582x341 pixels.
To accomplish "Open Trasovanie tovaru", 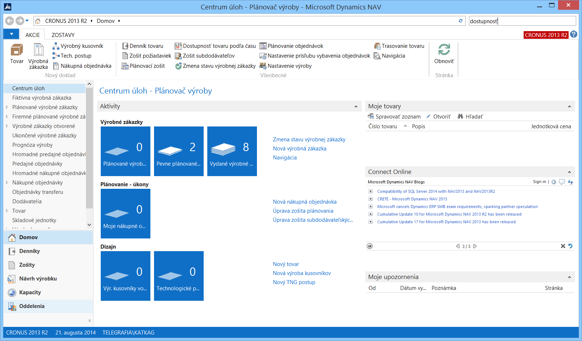I will point(399,46).
